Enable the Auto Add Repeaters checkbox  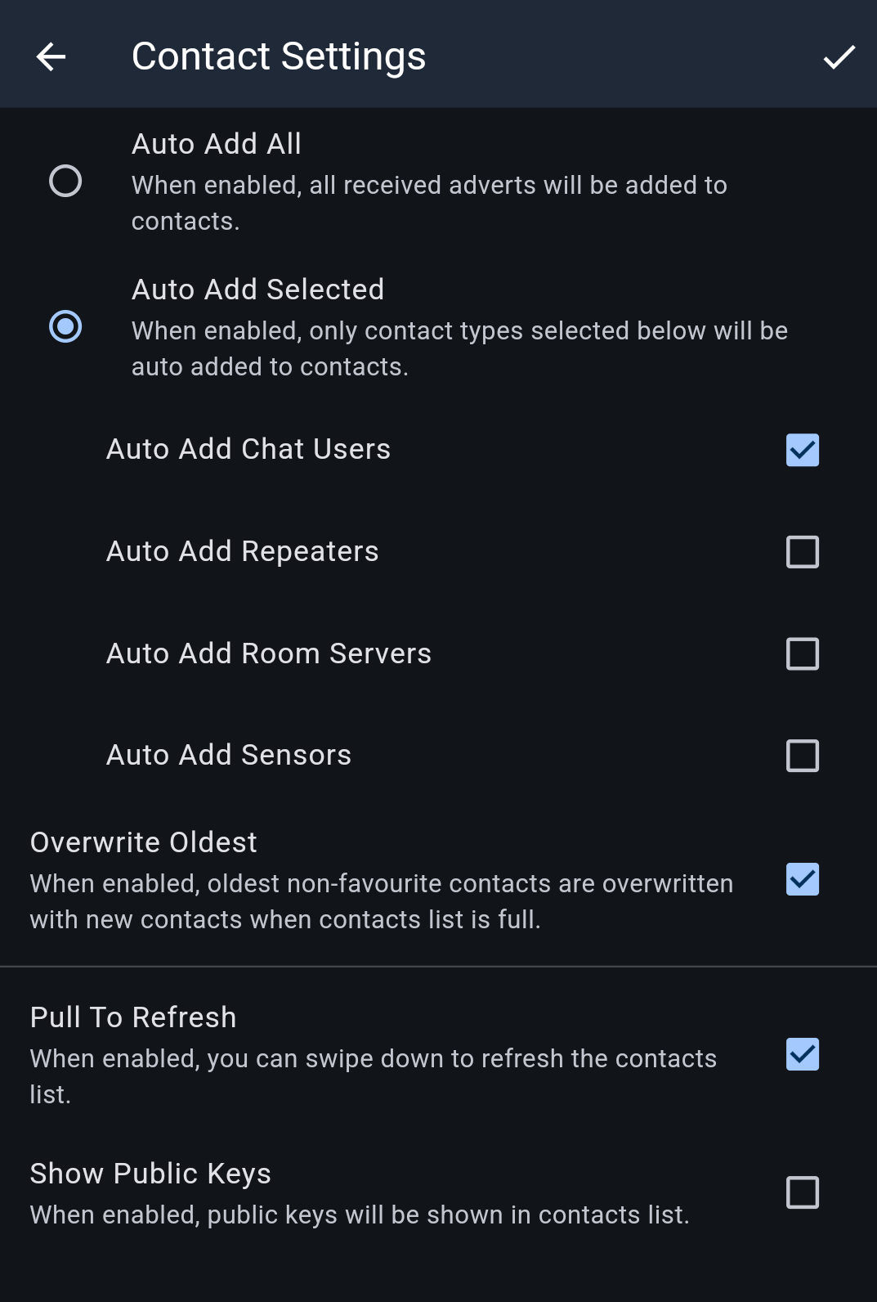pos(802,552)
